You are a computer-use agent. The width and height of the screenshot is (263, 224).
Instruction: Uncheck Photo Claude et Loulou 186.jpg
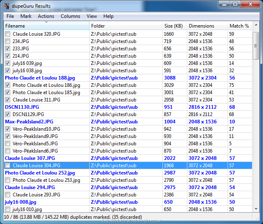click(x=7, y=85)
